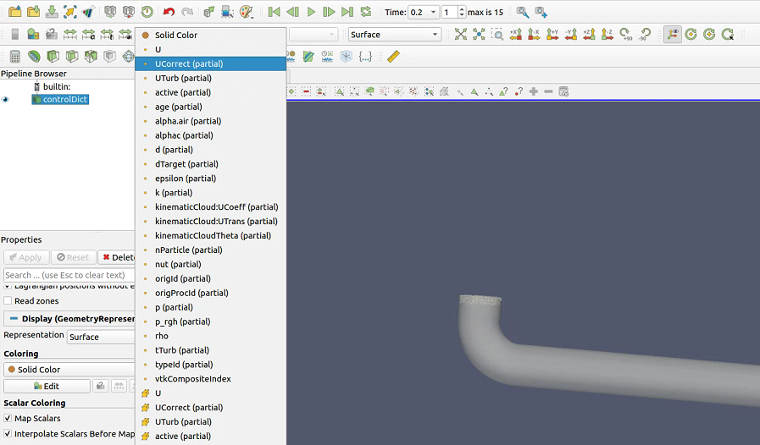
Task: Click the Redo arrow icon
Action: click(x=187, y=12)
